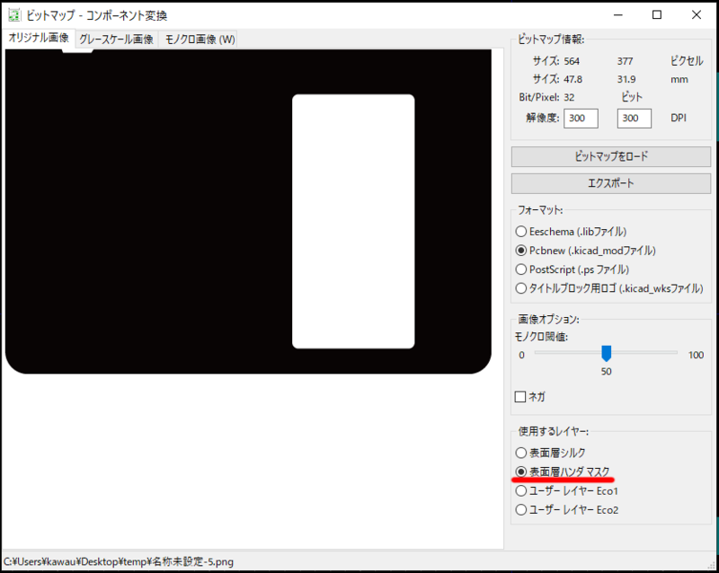Enable the ネガ checkbox

tap(519, 396)
